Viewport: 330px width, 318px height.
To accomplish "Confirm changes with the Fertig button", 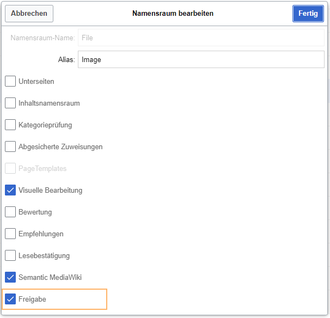I will coord(308,14).
